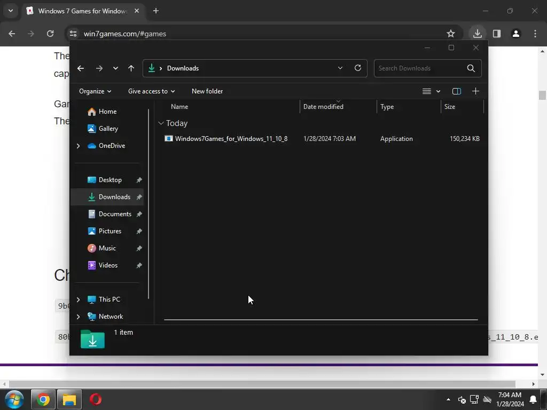Go up one folder level
Screen dimensions: 547x410
pyautogui.click(x=131, y=68)
